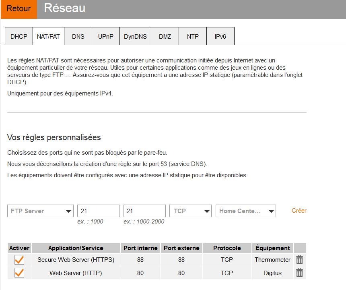Select the NAT/PAT tab
The image size is (346, 290).
[x=48, y=37]
